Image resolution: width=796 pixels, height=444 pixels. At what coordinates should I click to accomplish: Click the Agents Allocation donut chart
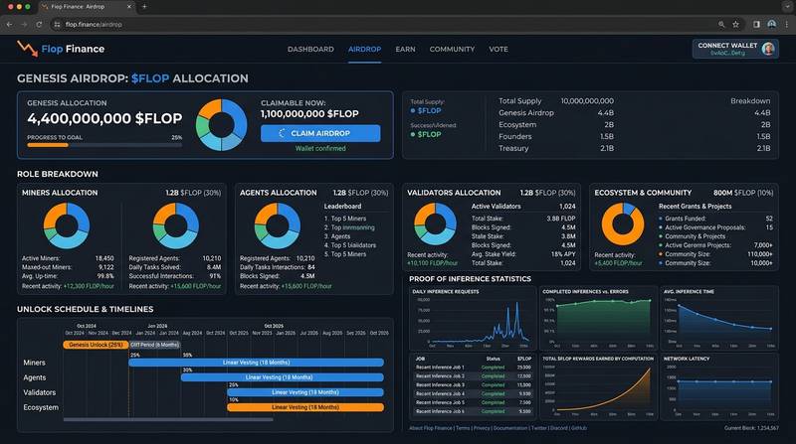[278, 225]
